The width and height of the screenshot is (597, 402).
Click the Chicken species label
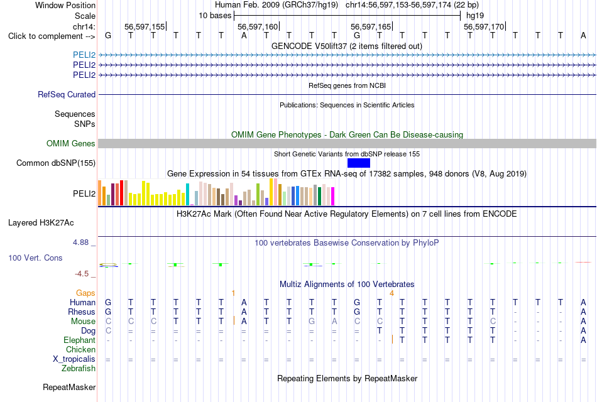80,349
